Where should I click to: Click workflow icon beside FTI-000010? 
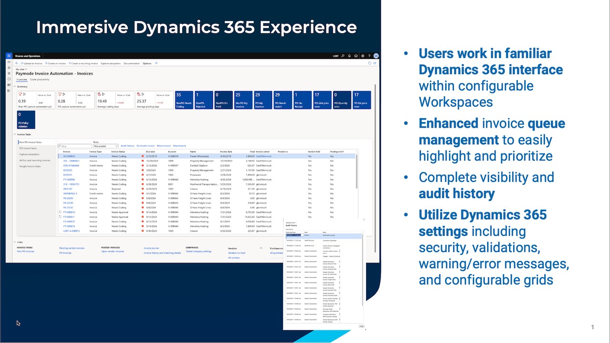tap(60, 212)
